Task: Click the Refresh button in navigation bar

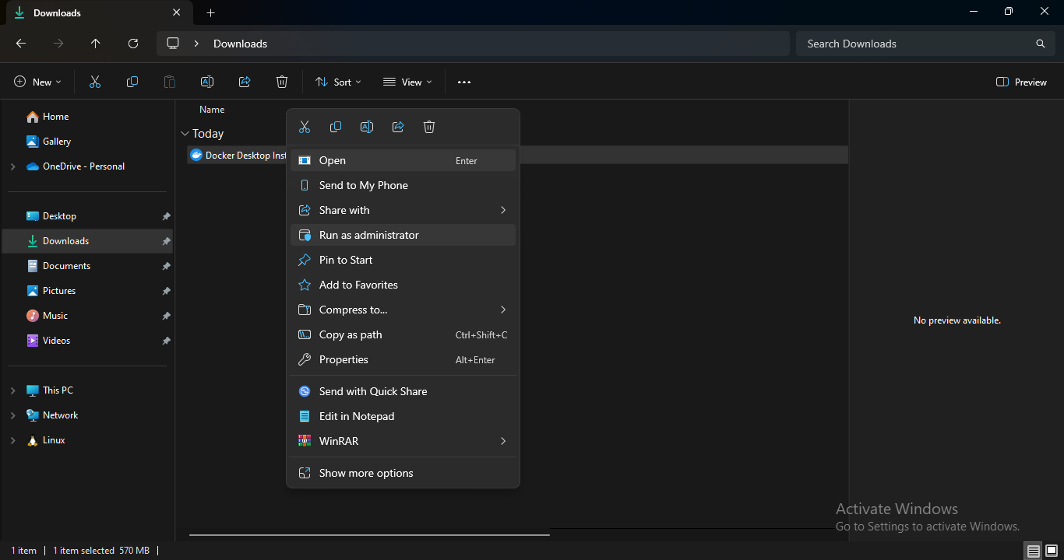Action: 133,44
